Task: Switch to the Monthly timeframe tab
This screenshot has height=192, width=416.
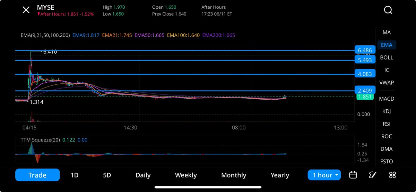Action: click(x=234, y=175)
